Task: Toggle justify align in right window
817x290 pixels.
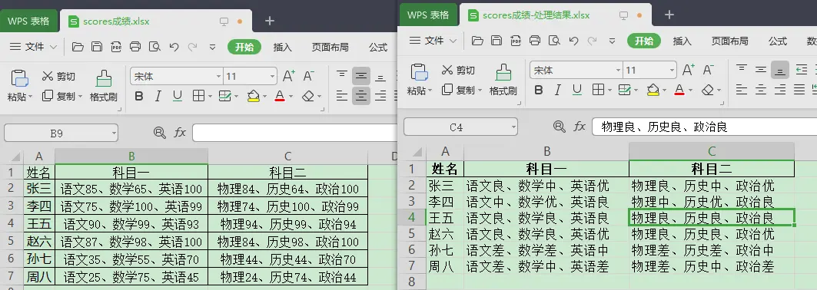Action: pyautogui.click(x=799, y=90)
